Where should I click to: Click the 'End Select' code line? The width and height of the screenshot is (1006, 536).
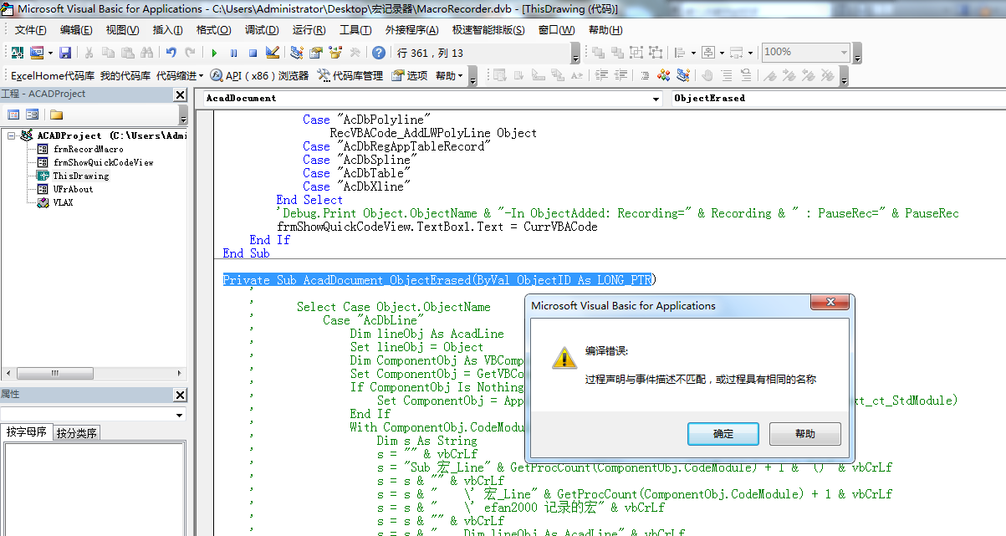(x=309, y=200)
